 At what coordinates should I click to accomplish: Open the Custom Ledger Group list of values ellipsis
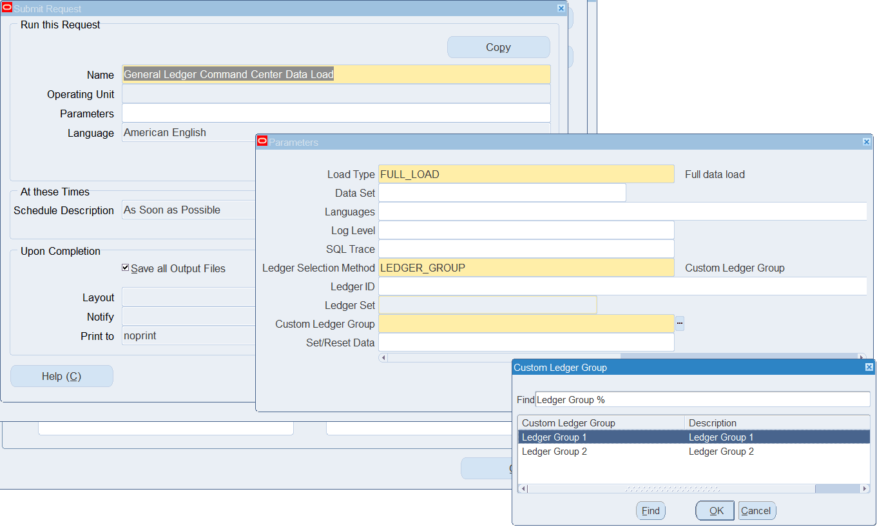click(680, 323)
